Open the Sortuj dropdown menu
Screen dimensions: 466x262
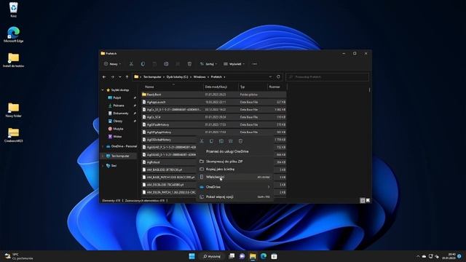click(208, 64)
